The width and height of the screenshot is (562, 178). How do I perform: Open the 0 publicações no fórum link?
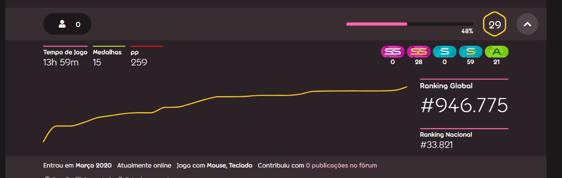[x=341, y=166]
